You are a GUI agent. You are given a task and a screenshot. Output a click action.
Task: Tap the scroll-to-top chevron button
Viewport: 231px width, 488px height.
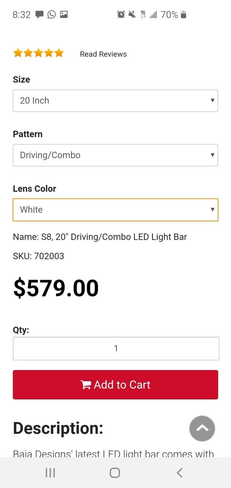click(202, 428)
